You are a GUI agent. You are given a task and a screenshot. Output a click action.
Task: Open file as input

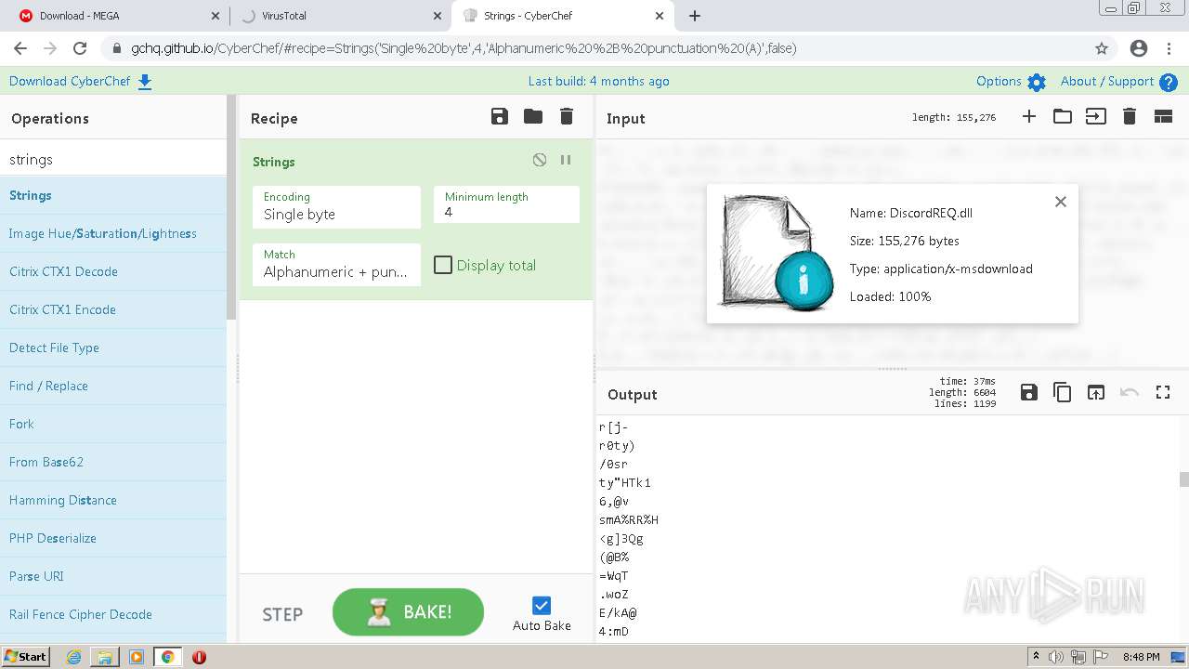pos(1096,116)
